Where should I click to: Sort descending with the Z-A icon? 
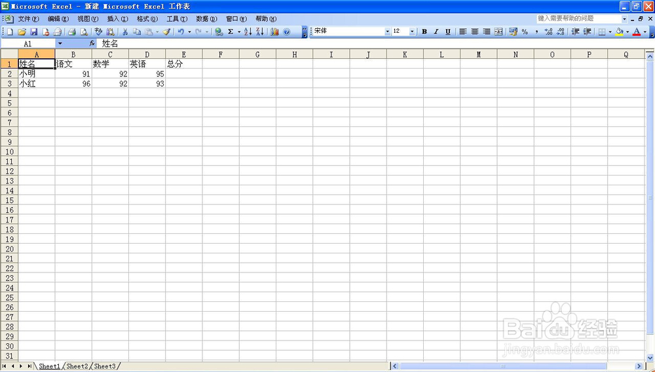(260, 31)
